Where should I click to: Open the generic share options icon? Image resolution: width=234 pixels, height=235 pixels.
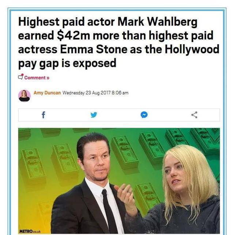[194, 115]
